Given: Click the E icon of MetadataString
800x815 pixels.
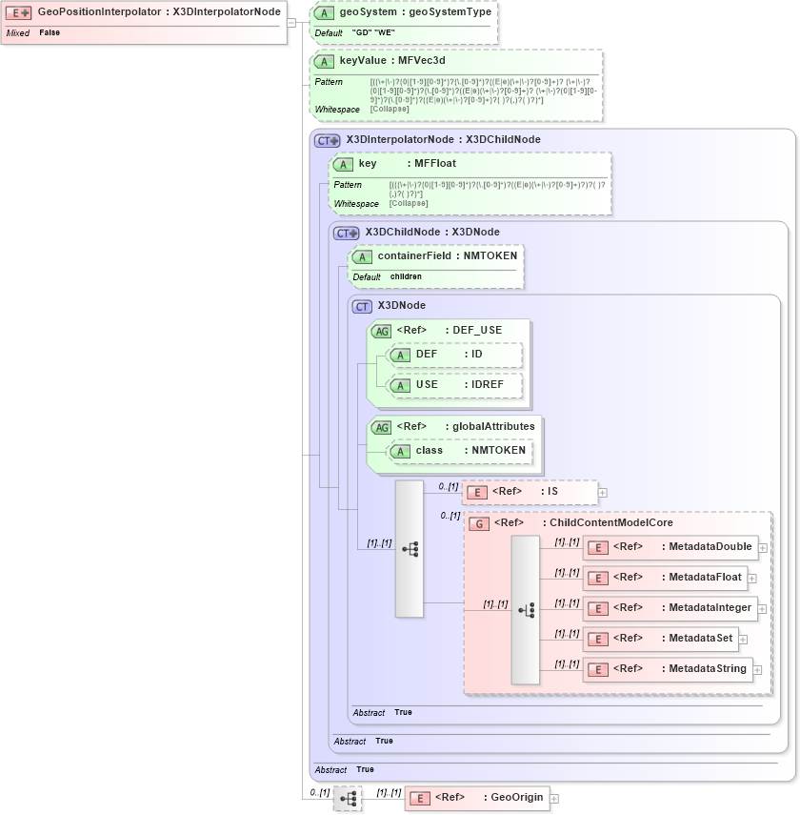Looking at the screenshot, I should click(x=598, y=670).
